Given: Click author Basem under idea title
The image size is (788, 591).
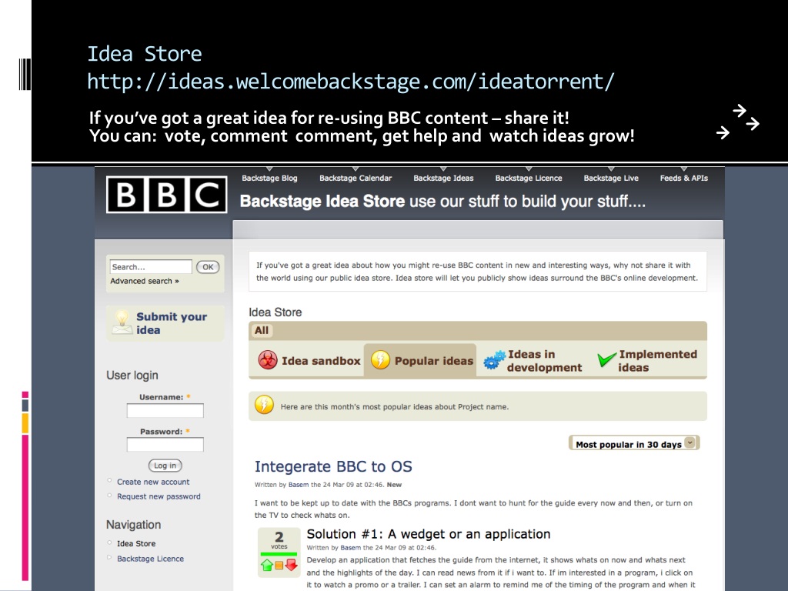Looking at the screenshot, I should [x=299, y=485].
